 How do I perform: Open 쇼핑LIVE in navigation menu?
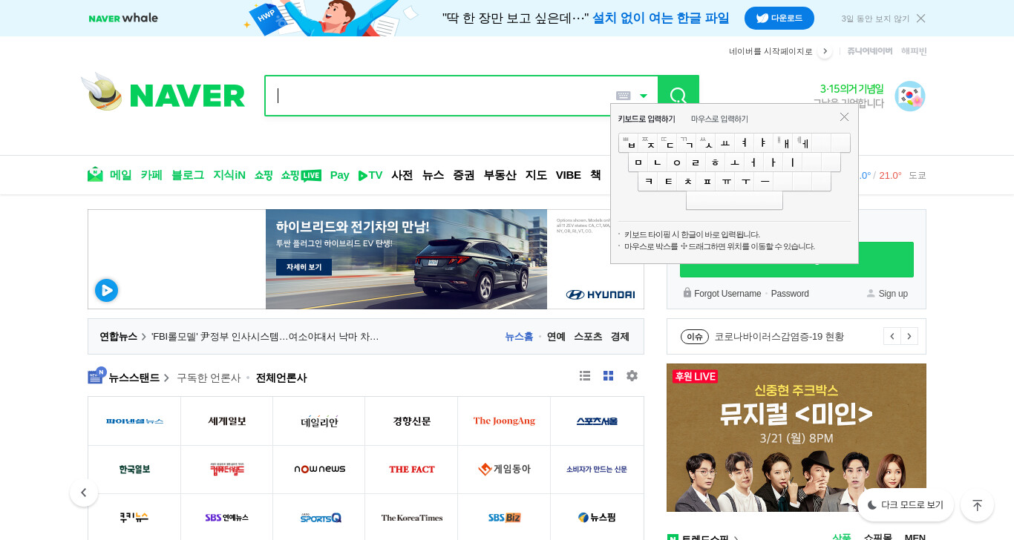coord(301,175)
